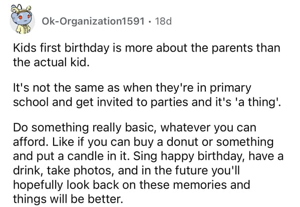Select the paragraph starting 'Kids first birthday'
Viewport: 300px width, 207px height.
pos(147,55)
